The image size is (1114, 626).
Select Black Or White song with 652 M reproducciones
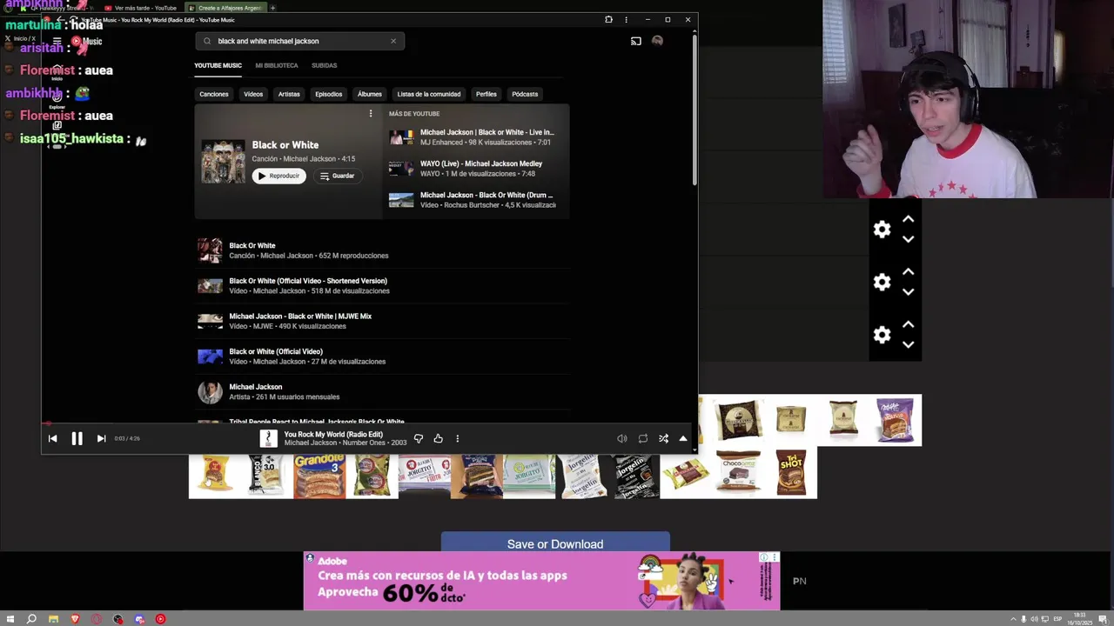[x=383, y=250]
